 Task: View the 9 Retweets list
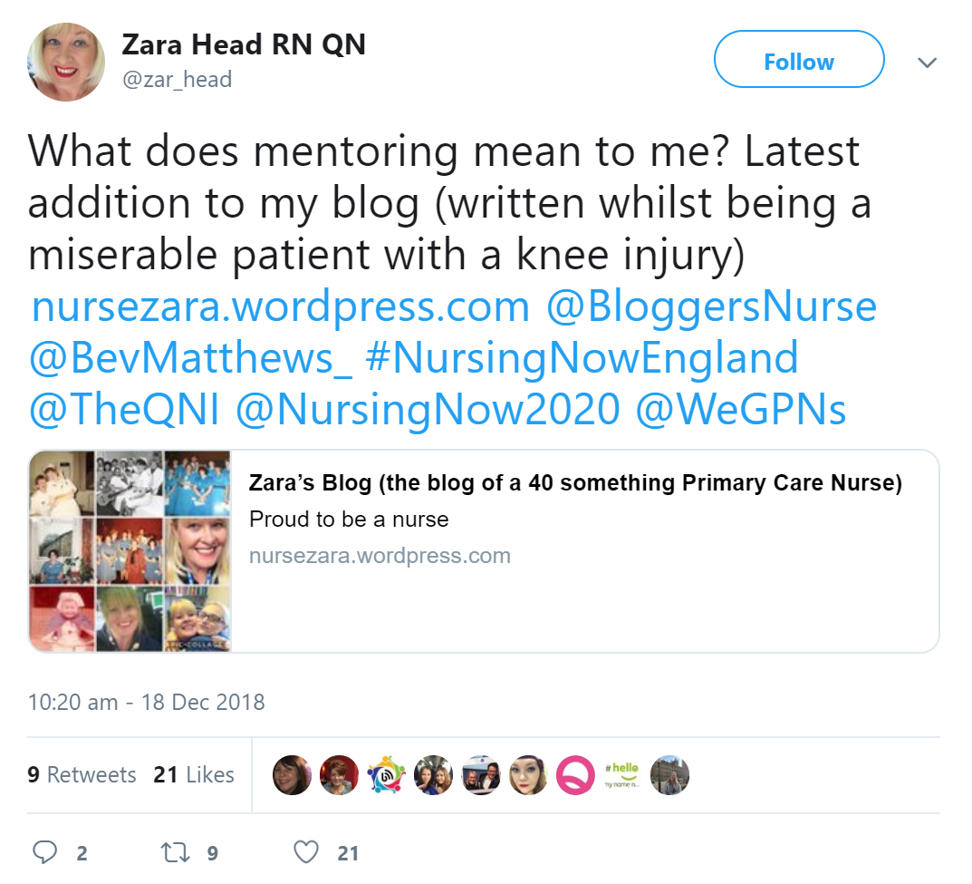pos(82,774)
